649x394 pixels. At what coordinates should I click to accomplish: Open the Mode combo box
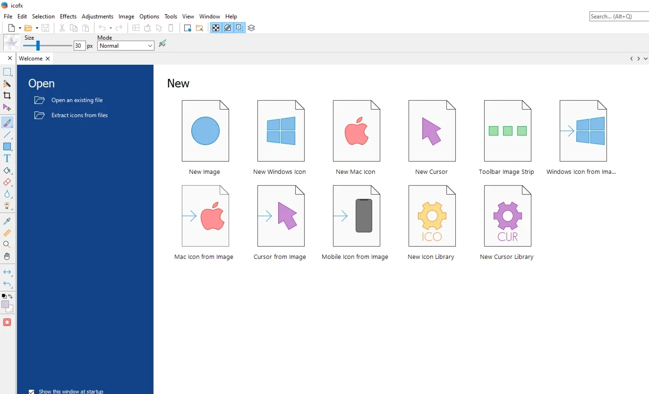click(126, 46)
